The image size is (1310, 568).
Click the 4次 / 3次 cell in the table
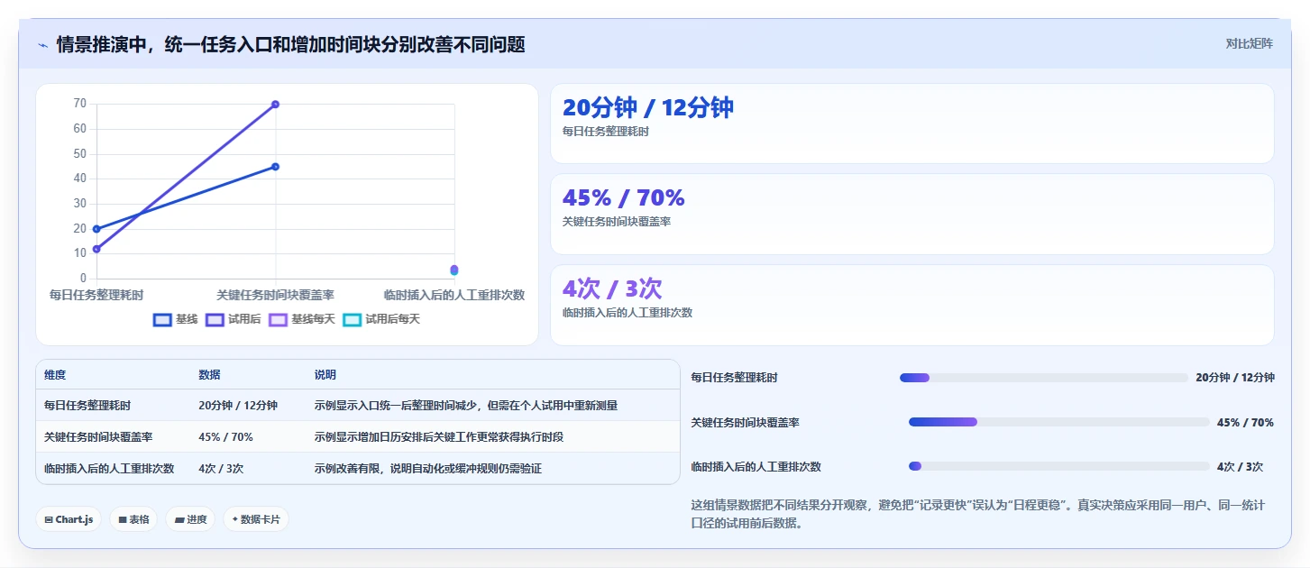click(221, 469)
